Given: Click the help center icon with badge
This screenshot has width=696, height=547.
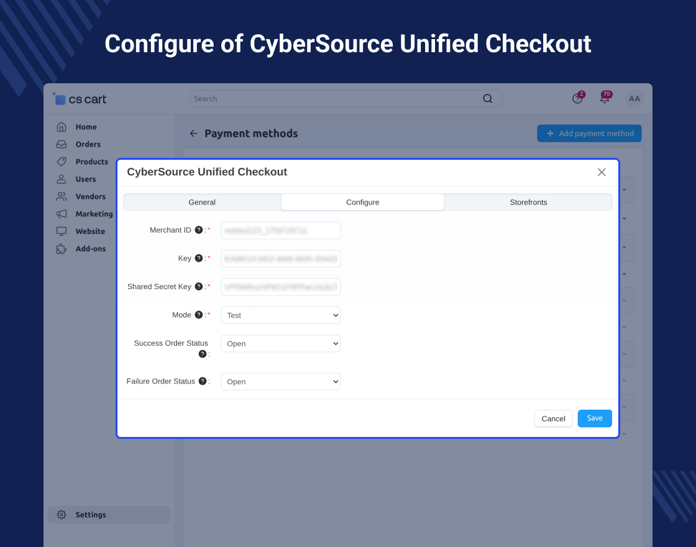Looking at the screenshot, I should pyautogui.click(x=577, y=99).
